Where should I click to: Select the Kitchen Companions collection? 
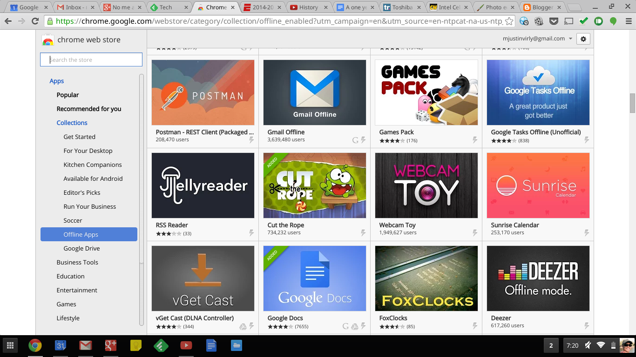tap(93, 165)
